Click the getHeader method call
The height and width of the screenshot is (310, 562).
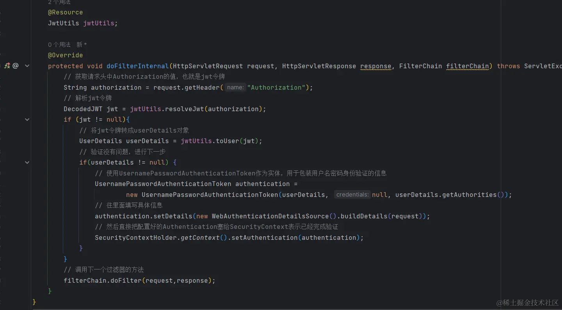point(202,87)
